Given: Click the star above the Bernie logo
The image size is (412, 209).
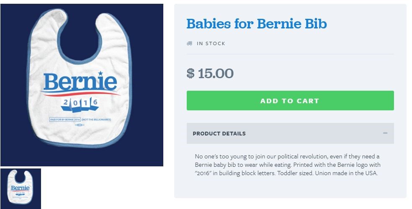Looking at the screenshot, I should (x=100, y=73).
